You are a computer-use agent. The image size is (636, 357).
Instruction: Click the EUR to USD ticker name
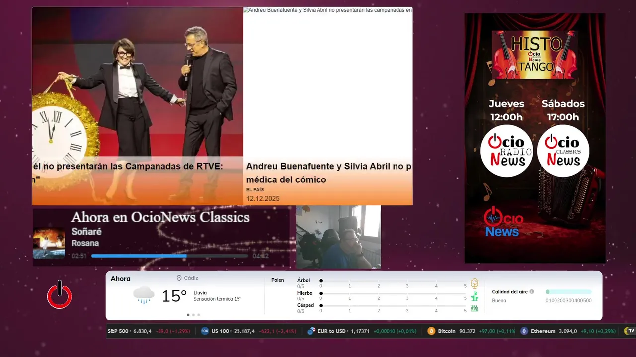point(331,331)
